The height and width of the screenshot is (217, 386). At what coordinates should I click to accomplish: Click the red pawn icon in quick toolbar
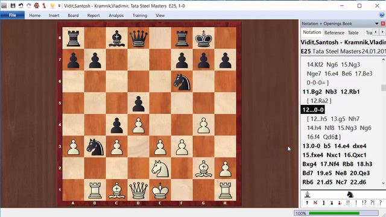coord(44,5)
